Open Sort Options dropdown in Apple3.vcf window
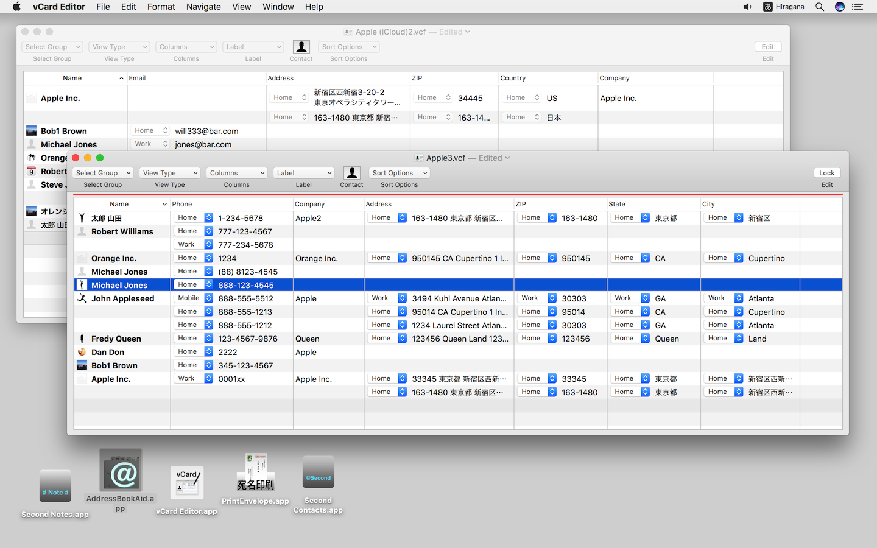 tap(399, 173)
